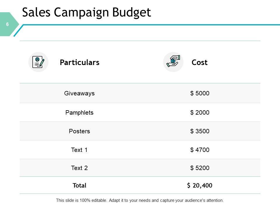Select the Posters cell
Screen dimensions: 280x210
(x=79, y=131)
